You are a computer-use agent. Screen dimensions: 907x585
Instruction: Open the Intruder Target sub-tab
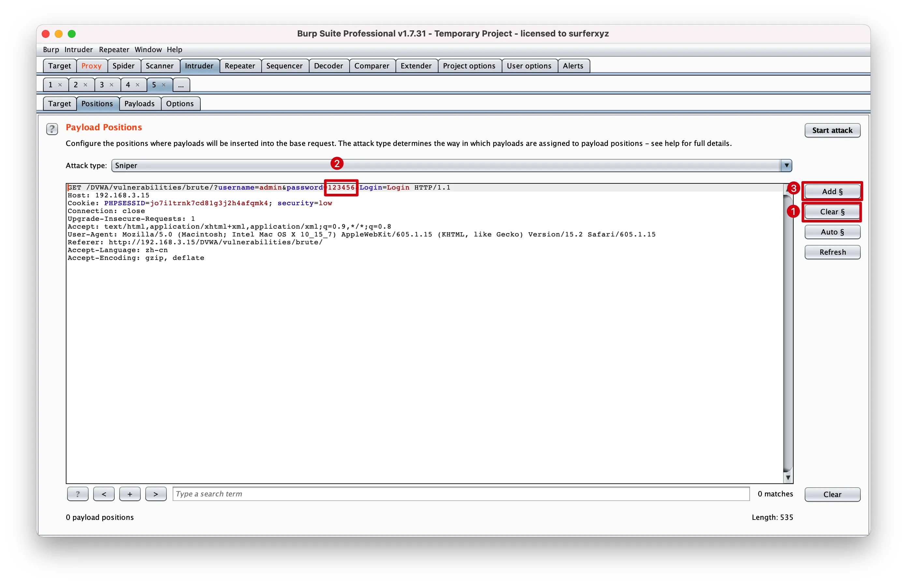click(x=60, y=104)
